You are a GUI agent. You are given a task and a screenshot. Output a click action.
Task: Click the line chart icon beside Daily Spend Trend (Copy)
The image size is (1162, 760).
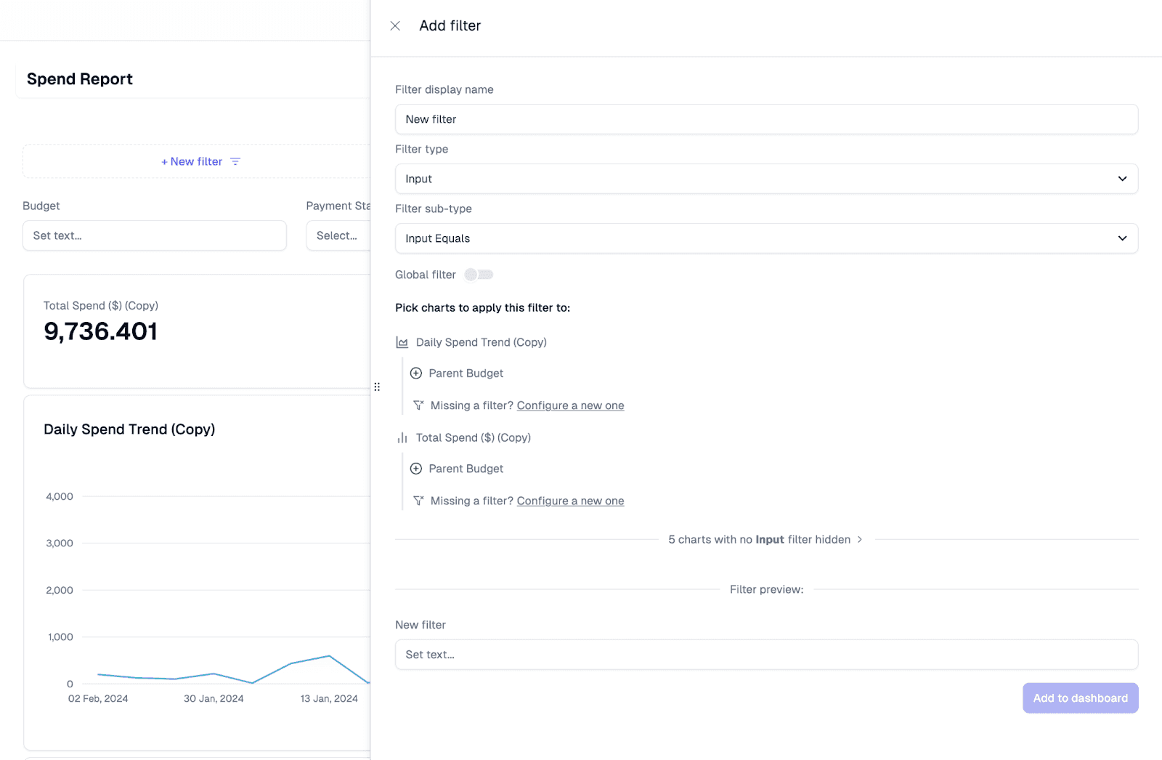pos(402,341)
